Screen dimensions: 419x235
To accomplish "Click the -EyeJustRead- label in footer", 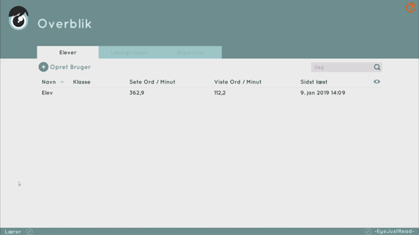I will click(x=394, y=231).
